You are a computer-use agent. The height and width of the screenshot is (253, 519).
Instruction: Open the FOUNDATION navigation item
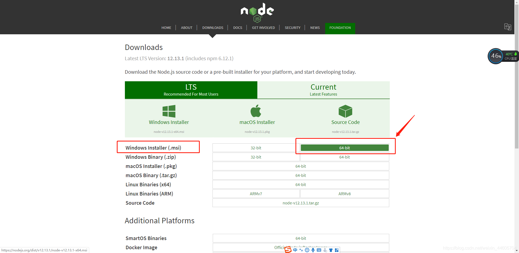[x=340, y=28]
